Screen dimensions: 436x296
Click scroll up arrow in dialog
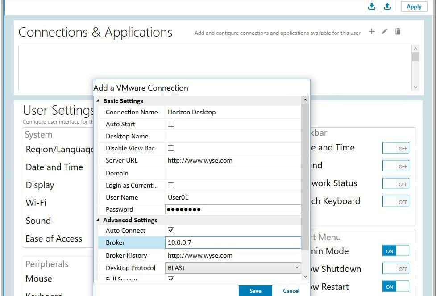(x=305, y=100)
